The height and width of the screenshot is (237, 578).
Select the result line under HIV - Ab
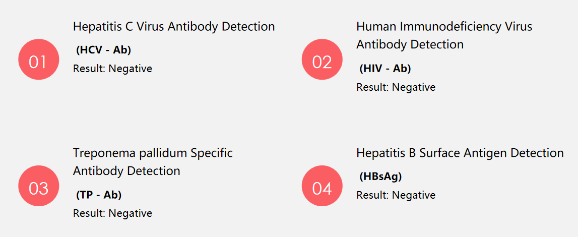coord(396,87)
